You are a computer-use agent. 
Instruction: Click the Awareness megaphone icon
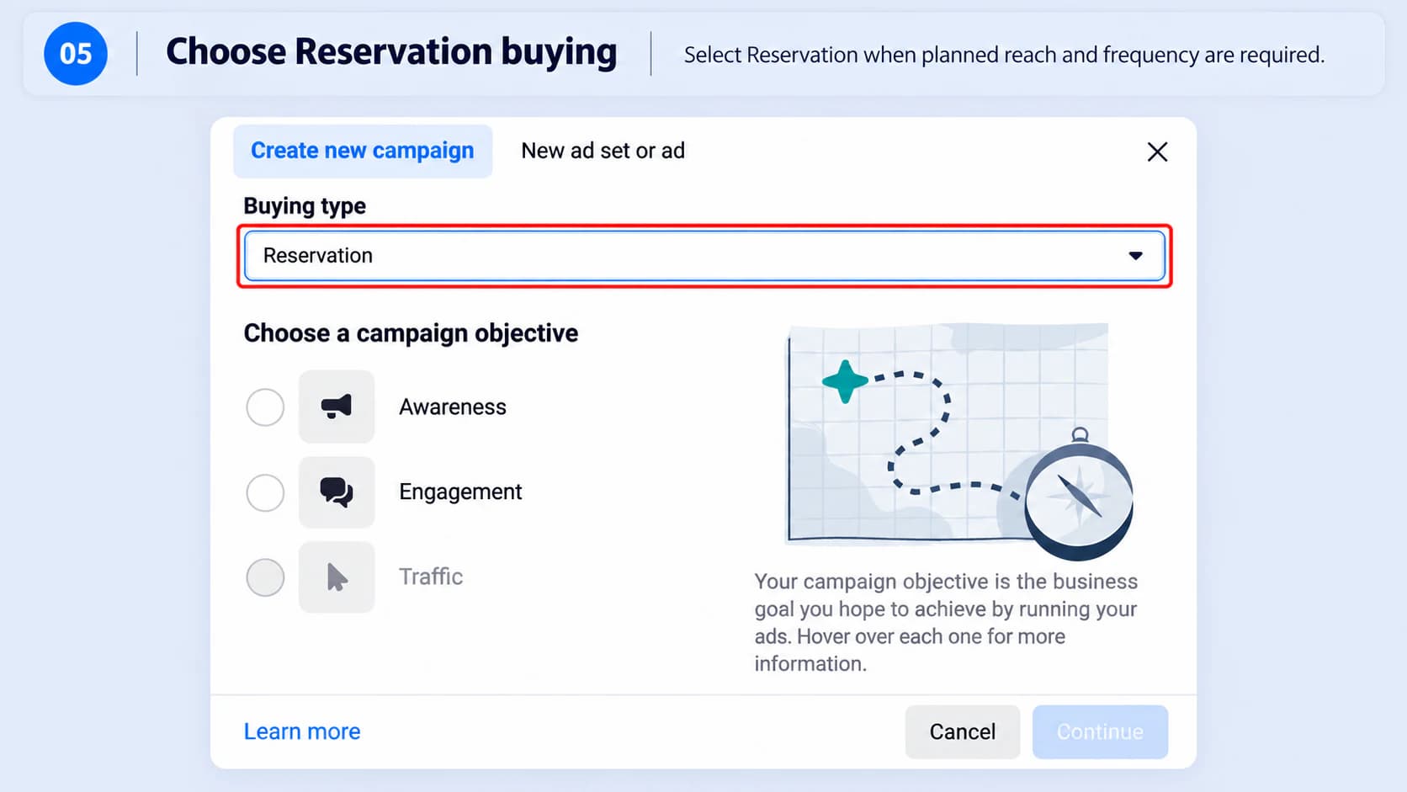click(x=337, y=407)
